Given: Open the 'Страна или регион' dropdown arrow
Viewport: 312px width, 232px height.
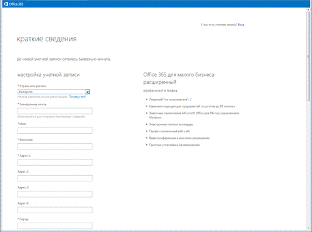Looking at the screenshot, I should [88, 92].
